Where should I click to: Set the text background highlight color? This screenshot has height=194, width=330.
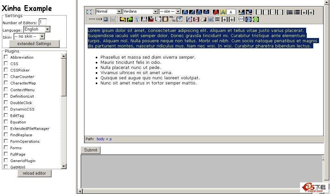[x=223, y=12]
